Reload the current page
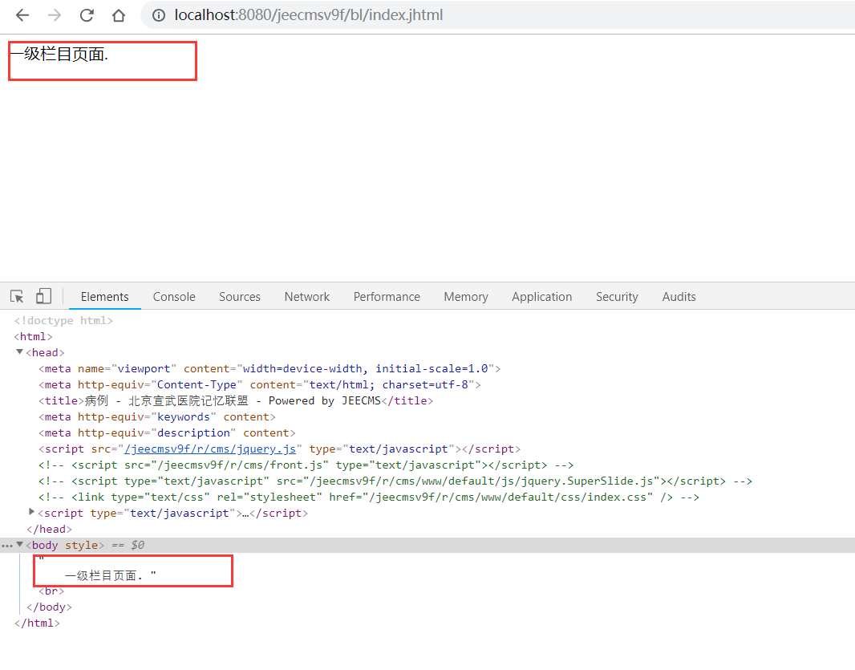The width and height of the screenshot is (855, 670). tap(87, 15)
